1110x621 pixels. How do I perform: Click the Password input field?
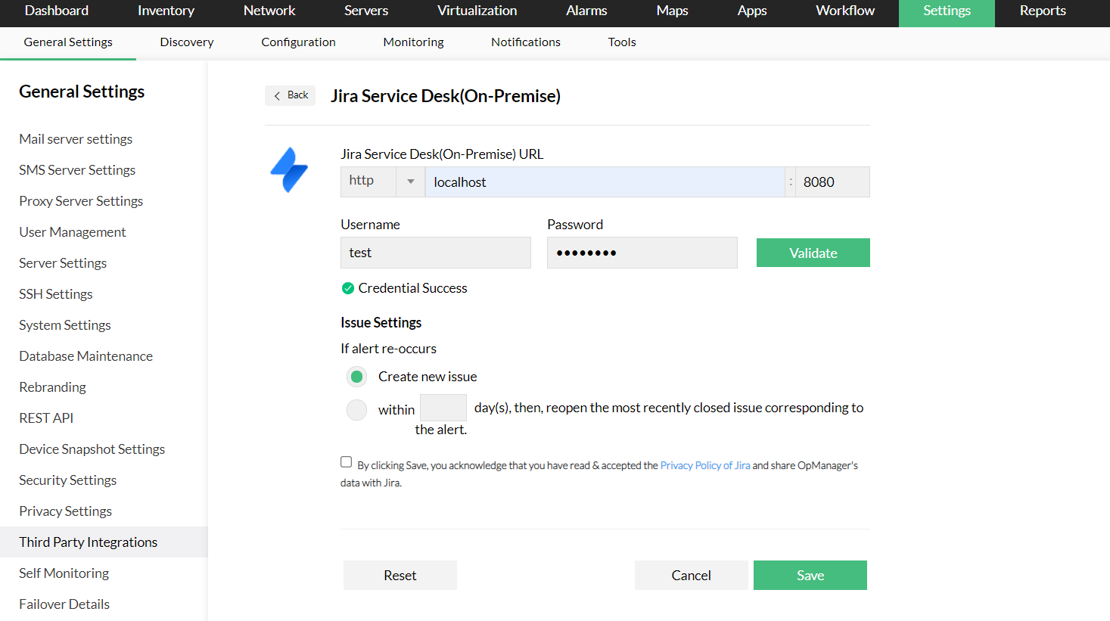[642, 252]
